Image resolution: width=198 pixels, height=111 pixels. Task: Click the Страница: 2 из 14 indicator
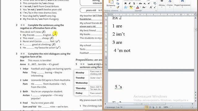coord(114,107)
